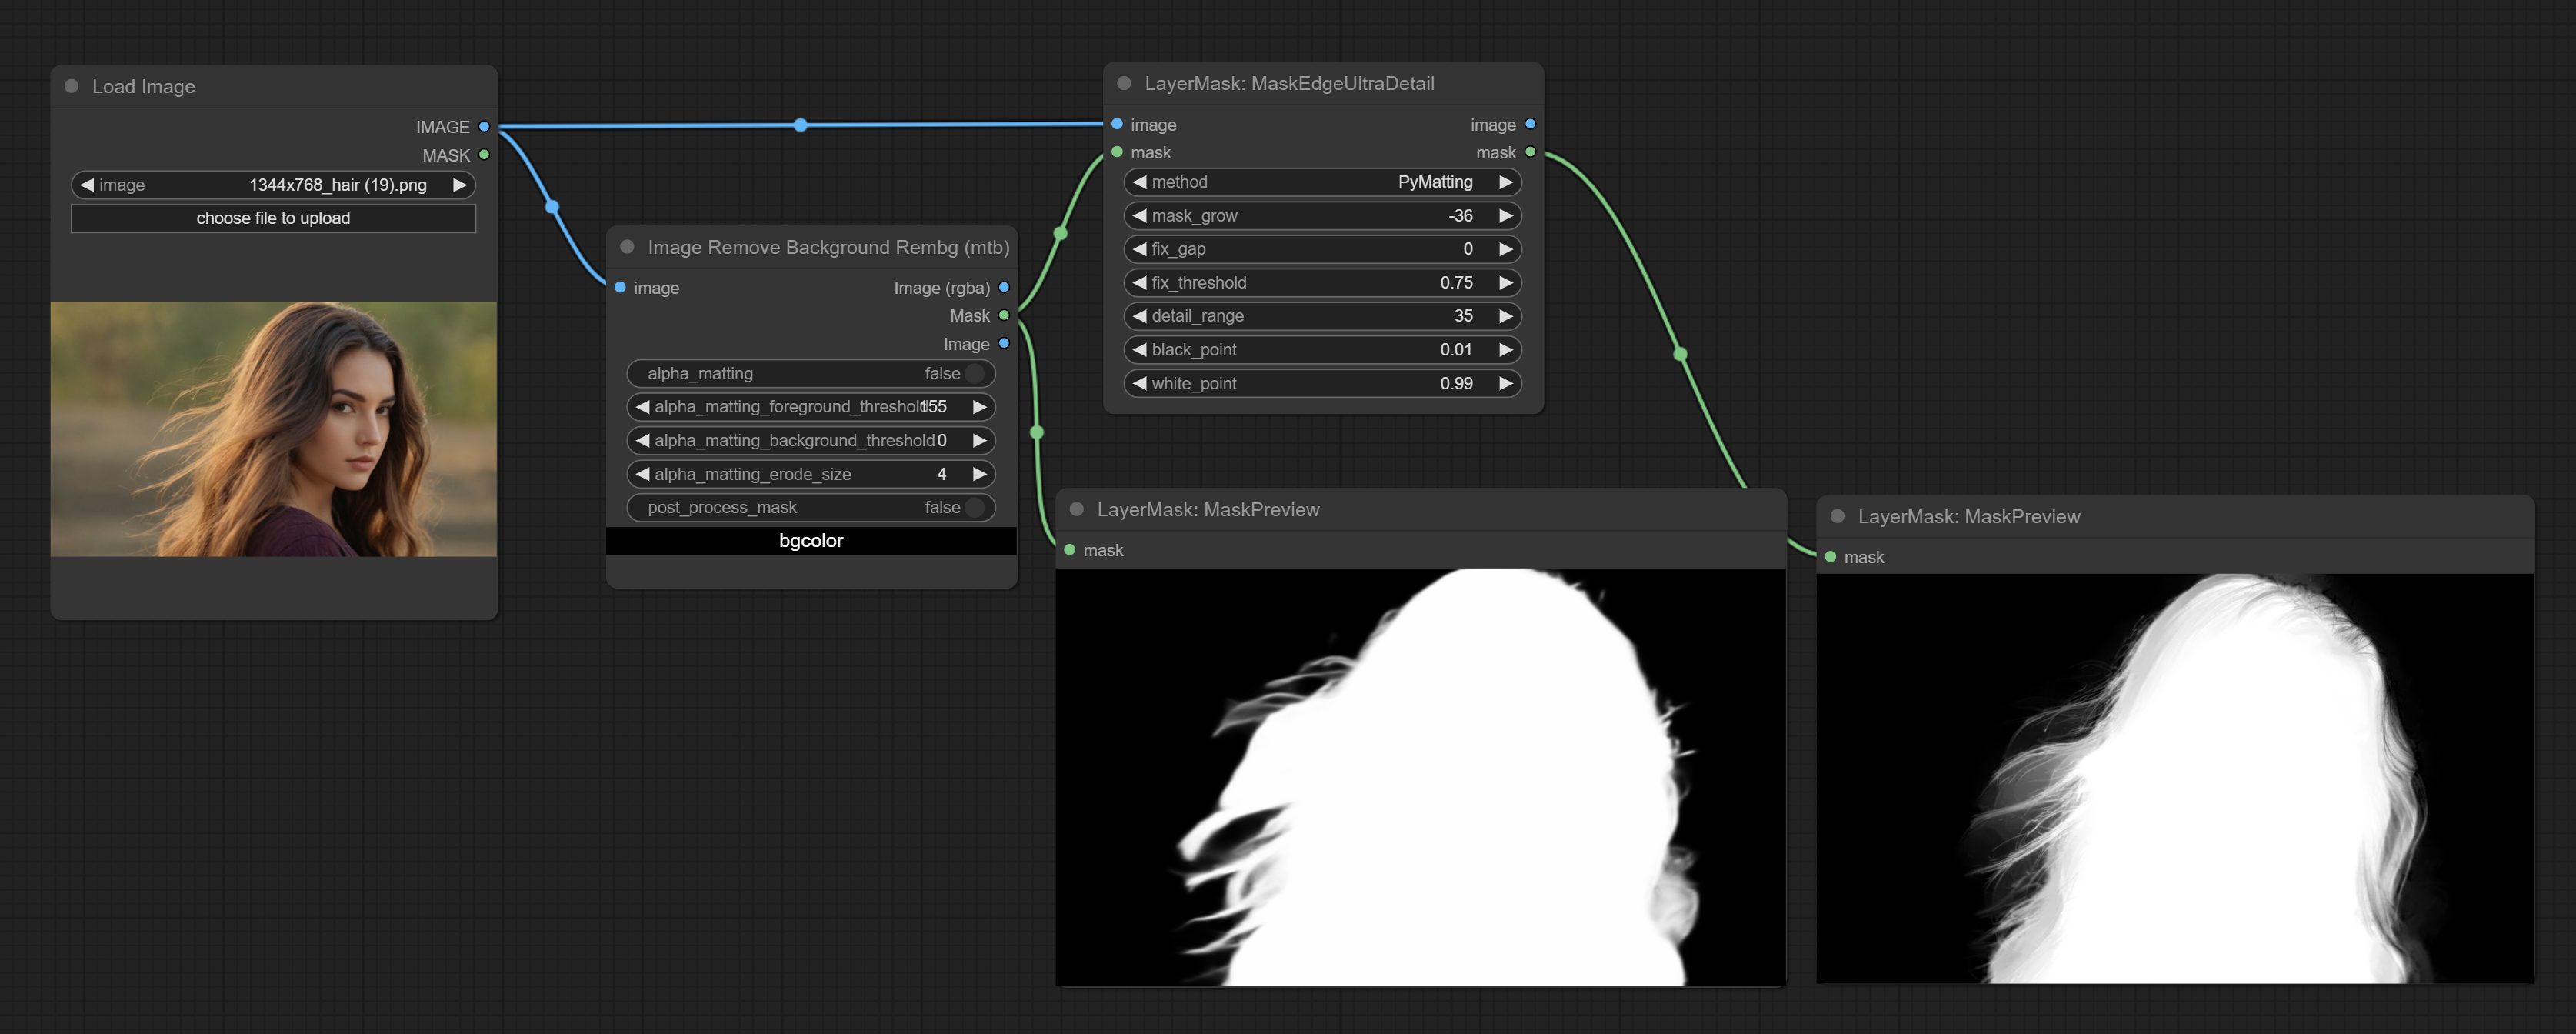Click the collapse dot on the MaskEdgeUltraDetail node

click(1124, 83)
